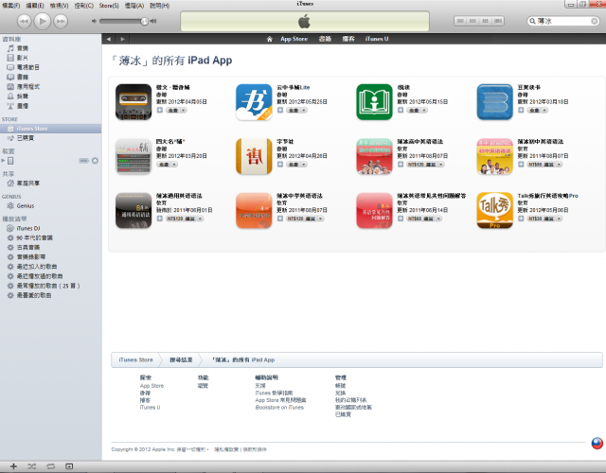This screenshot has height=473, width=606.
Task: Click the plus icon beside 云中书城Lite
Action: pos(280,111)
